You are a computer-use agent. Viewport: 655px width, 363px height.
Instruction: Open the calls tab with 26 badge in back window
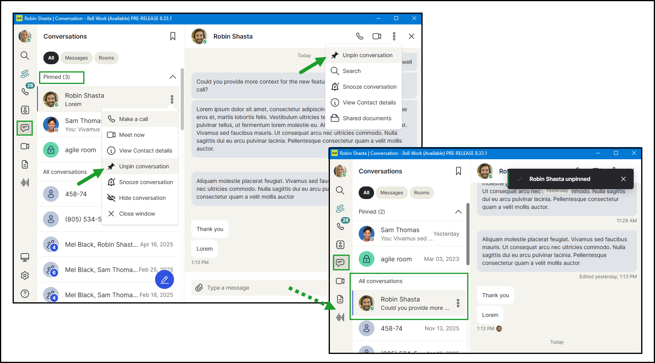25,91
